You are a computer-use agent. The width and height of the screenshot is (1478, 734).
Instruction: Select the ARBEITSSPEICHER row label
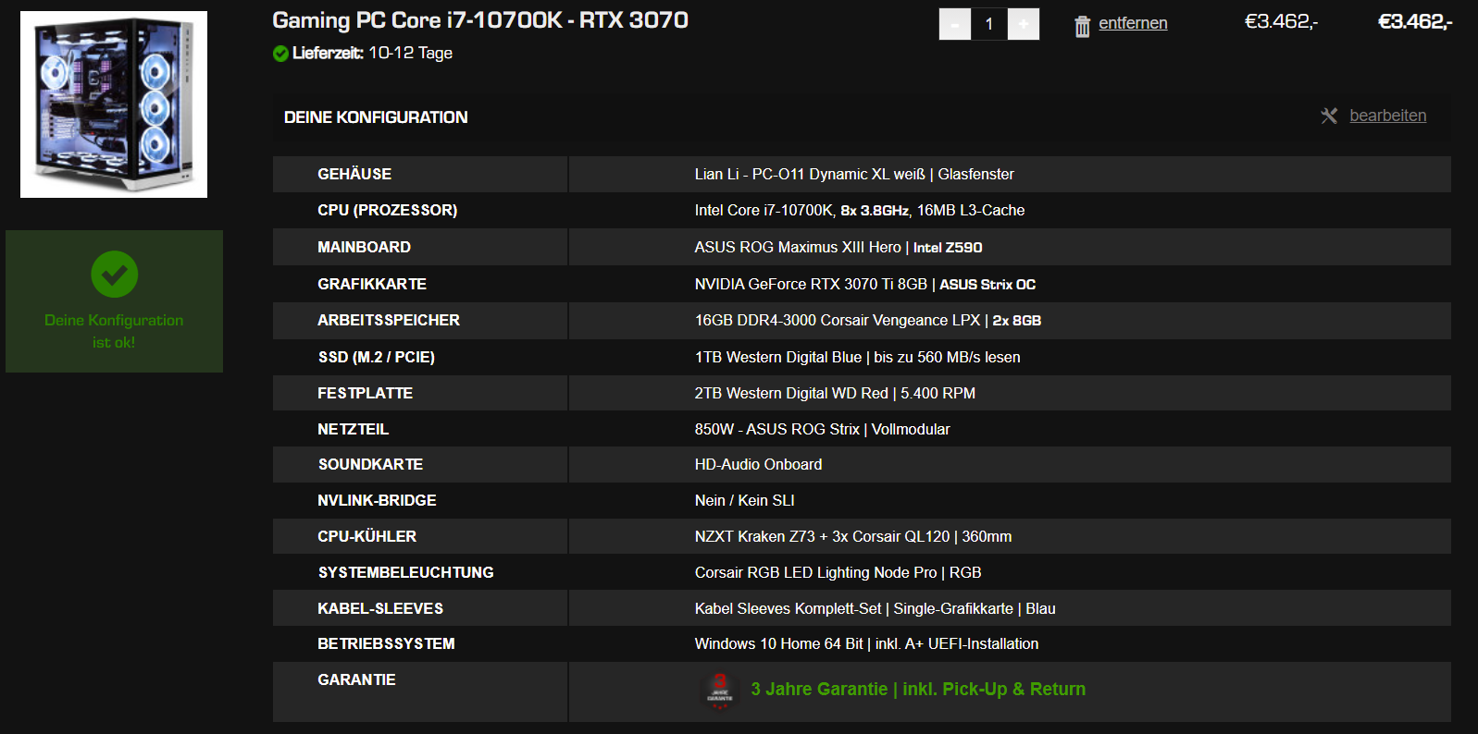pyautogui.click(x=389, y=320)
